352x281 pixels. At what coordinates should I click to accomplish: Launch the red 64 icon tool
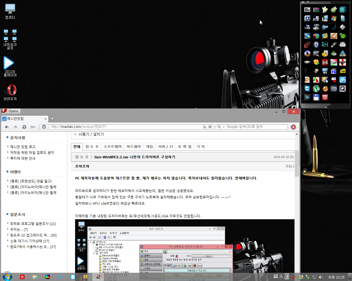pos(325,62)
